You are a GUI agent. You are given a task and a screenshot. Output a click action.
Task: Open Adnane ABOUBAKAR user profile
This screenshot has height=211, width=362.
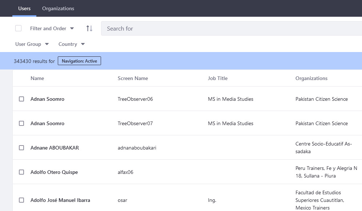(55, 148)
